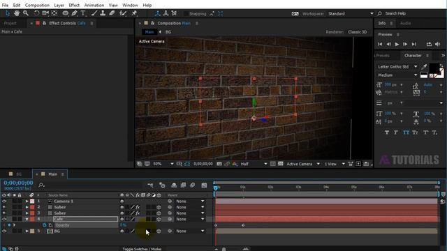The image size is (447, 251).
Task: Jump to first frame in Preview
Action: click(x=380, y=44)
